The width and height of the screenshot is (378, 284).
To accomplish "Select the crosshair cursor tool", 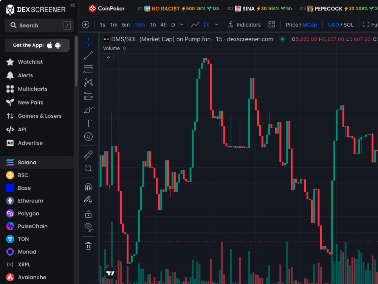I will pos(88,42).
